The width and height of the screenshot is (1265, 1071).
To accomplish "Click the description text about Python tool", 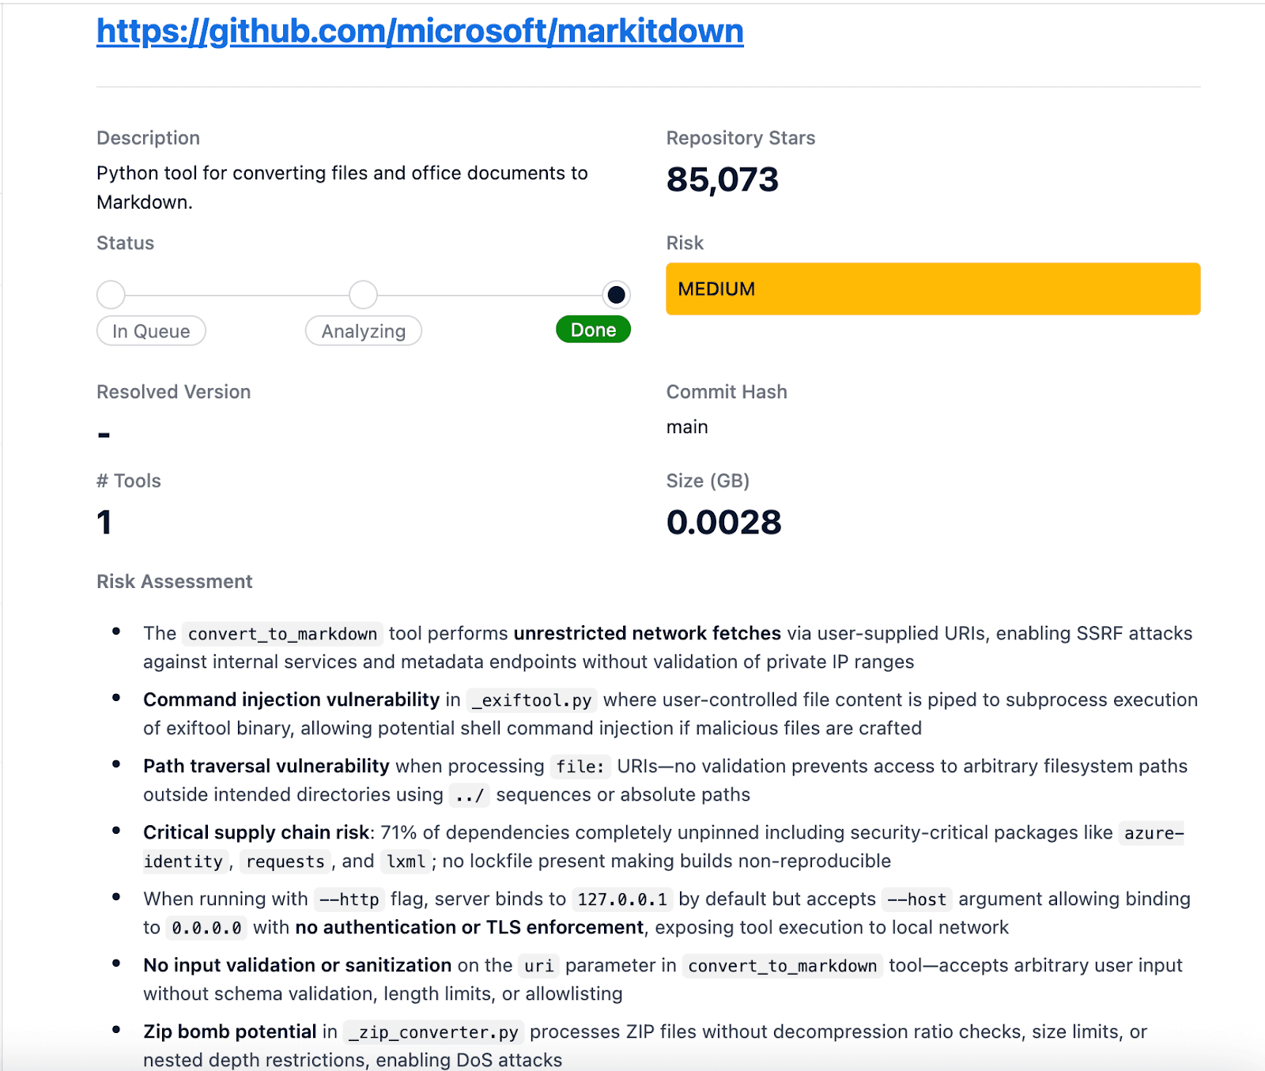I will [x=342, y=187].
